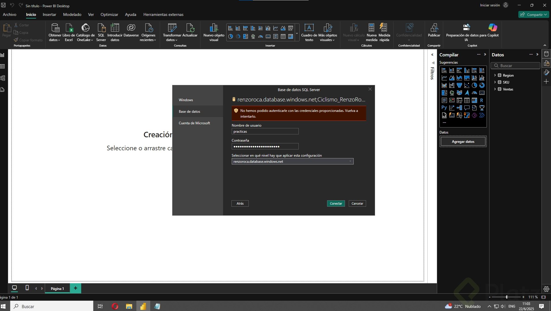551x311 pixels.
Task: Open the Opera browser from taskbar
Action: tap(115, 306)
